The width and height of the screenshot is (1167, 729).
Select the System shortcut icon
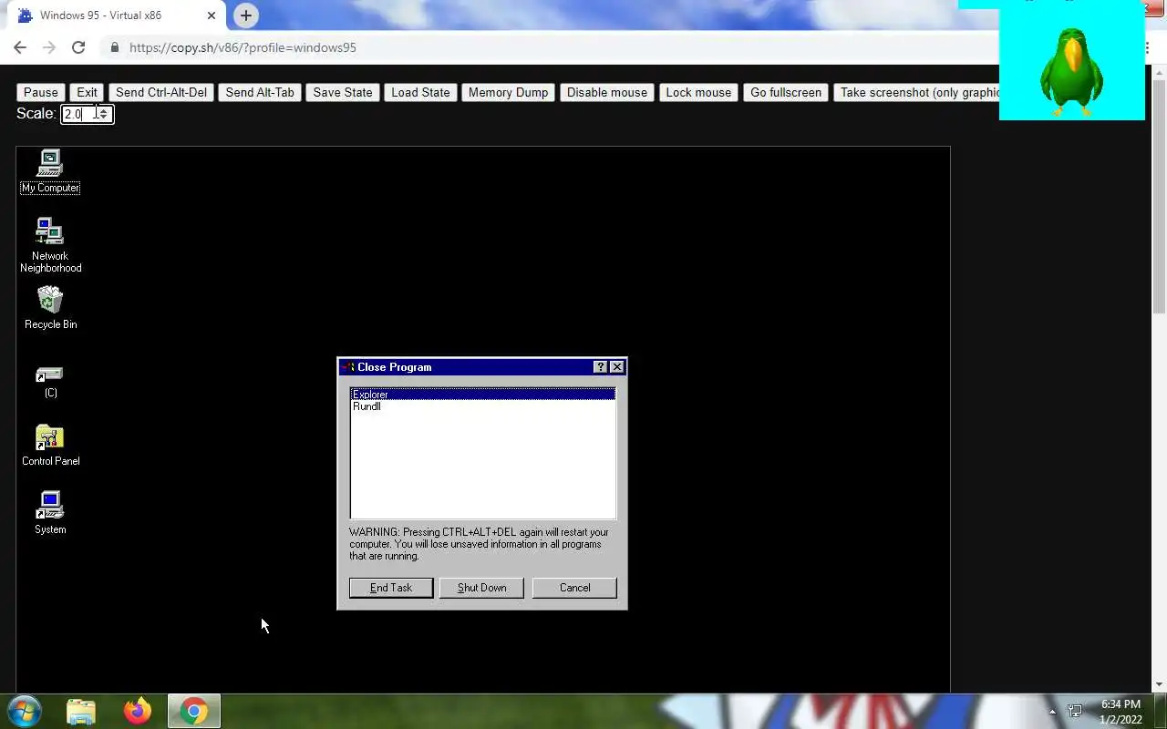click(50, 513)
